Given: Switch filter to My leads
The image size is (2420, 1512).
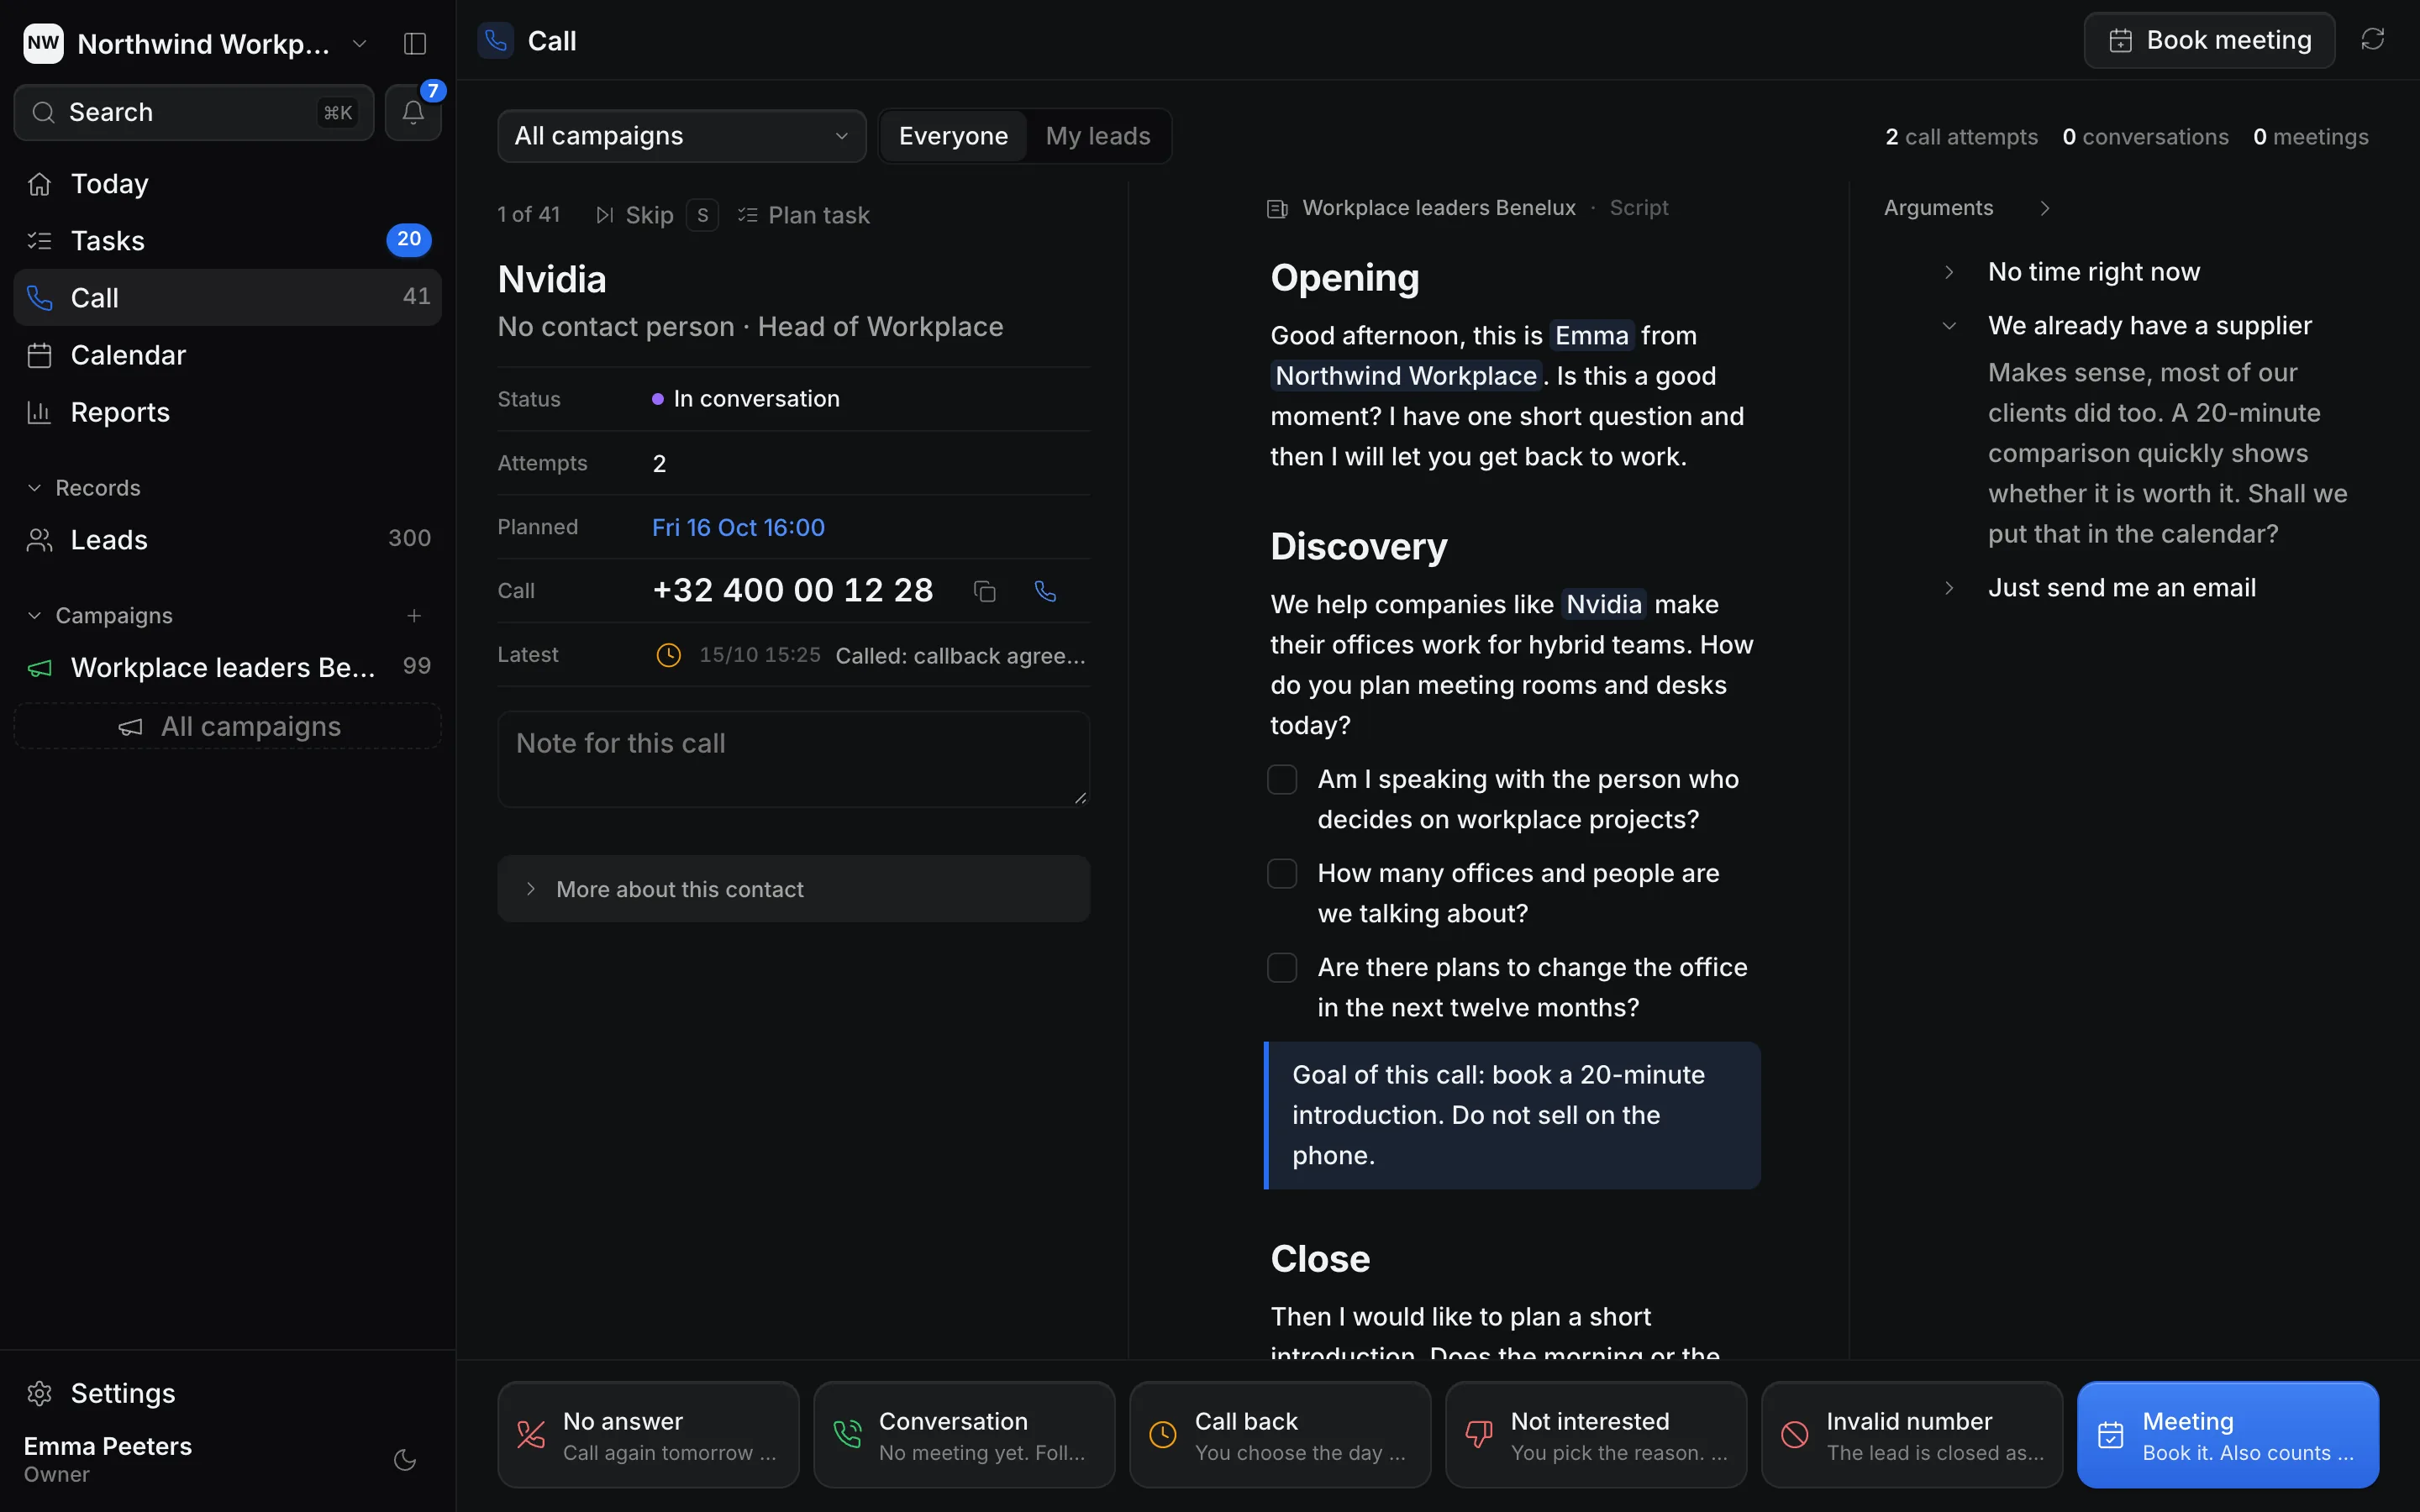Looking at the screenshot, I should point(1098,136).
